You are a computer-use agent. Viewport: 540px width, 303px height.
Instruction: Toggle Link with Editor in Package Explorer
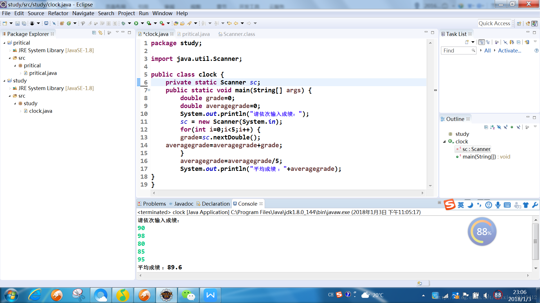(100, 33)
